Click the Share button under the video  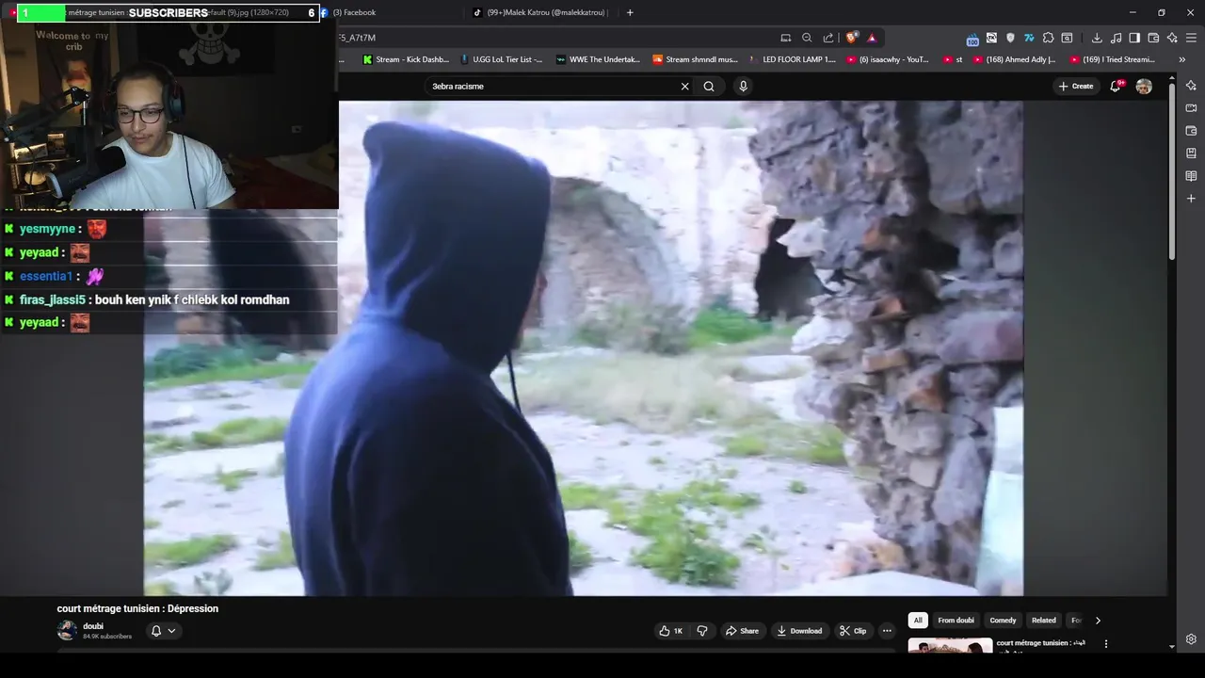(742, 631)
